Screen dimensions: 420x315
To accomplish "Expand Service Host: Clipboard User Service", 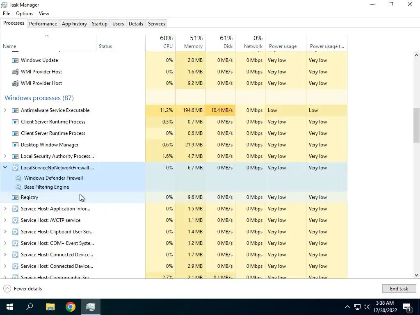I will coord(5,232).
